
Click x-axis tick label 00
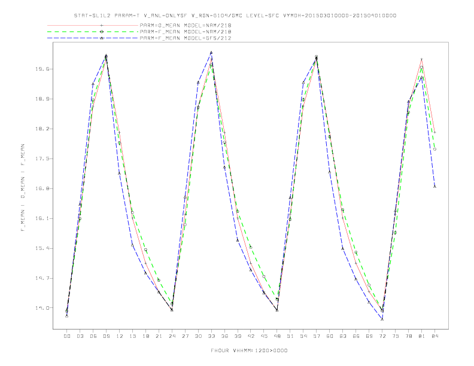tap(67, 336)
